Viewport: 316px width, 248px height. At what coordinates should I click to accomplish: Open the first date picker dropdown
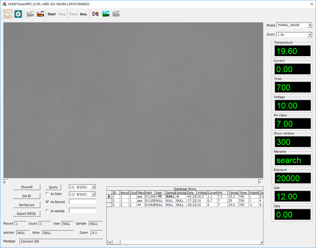93,187
